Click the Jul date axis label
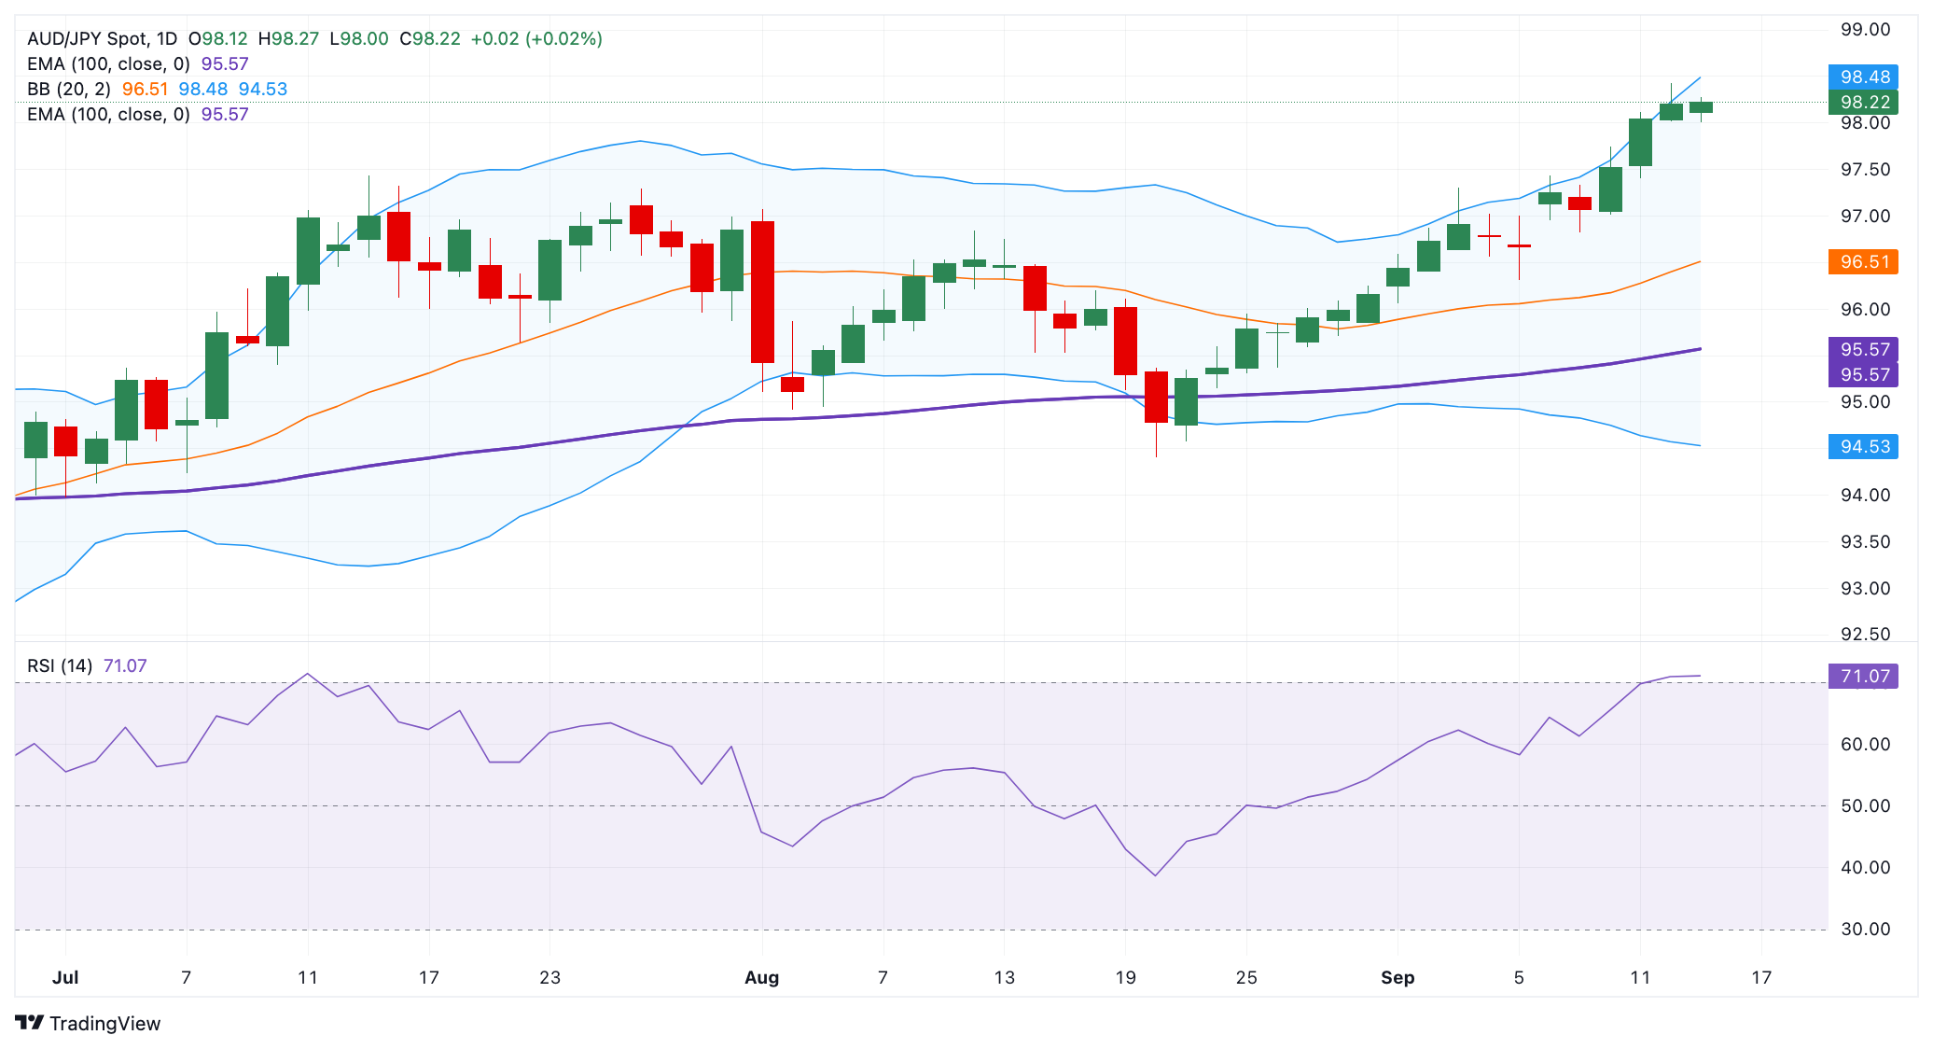1933x1049 pixels. [65, 978]
